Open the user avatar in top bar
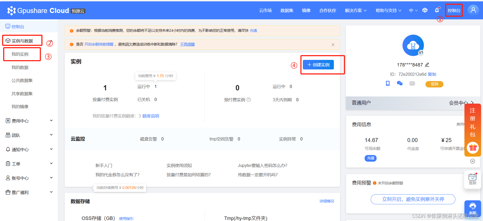Screen dimensions: 483x221 pos(473,10)
